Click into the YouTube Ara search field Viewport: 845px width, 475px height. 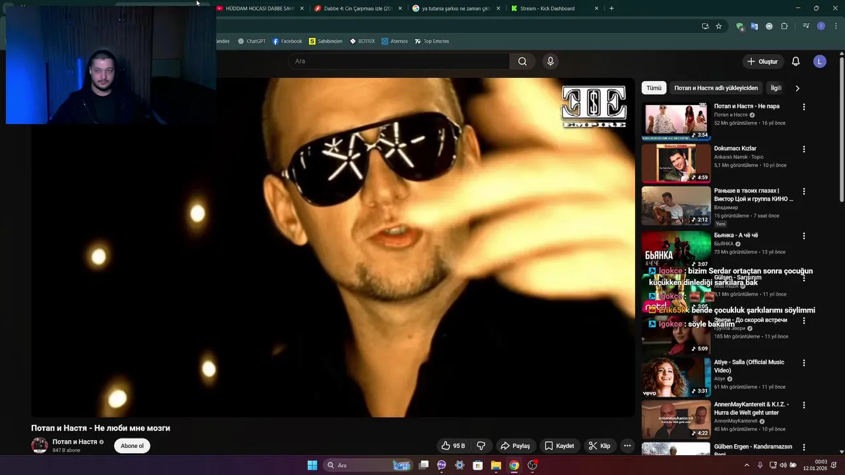point(399,61)
